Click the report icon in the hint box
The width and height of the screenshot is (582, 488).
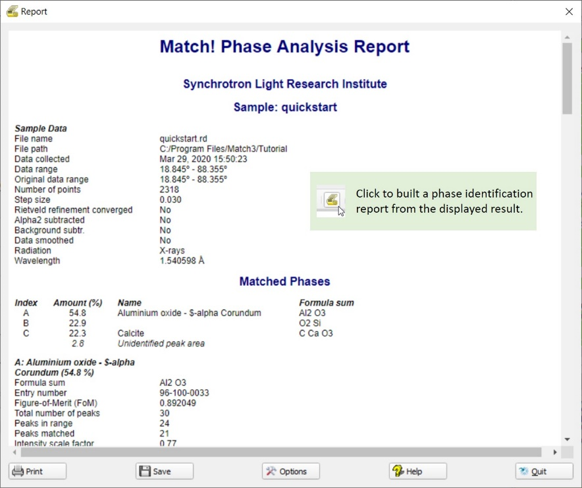point(331,200)
